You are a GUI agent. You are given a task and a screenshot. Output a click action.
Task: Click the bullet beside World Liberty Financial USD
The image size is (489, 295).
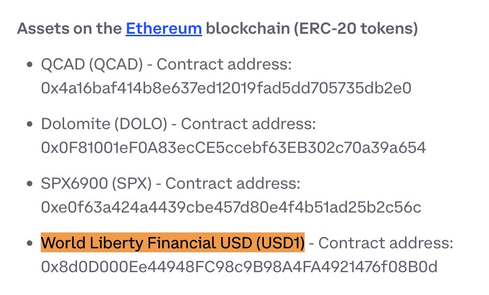coord(30,243)
